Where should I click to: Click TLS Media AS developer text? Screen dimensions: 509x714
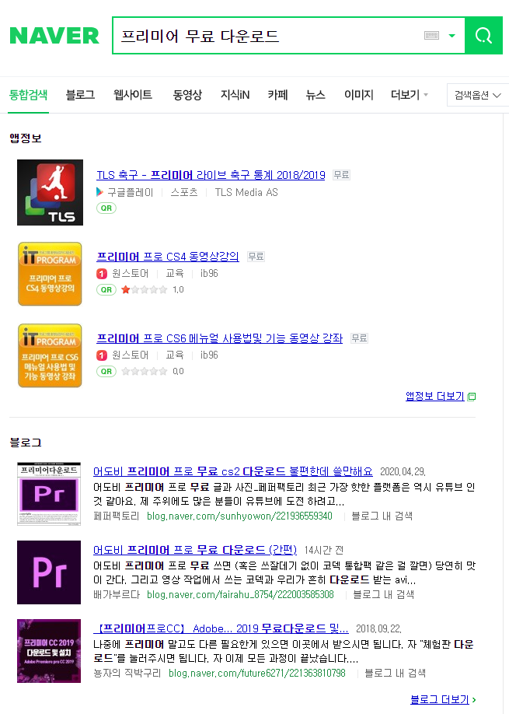click(246, 192)
